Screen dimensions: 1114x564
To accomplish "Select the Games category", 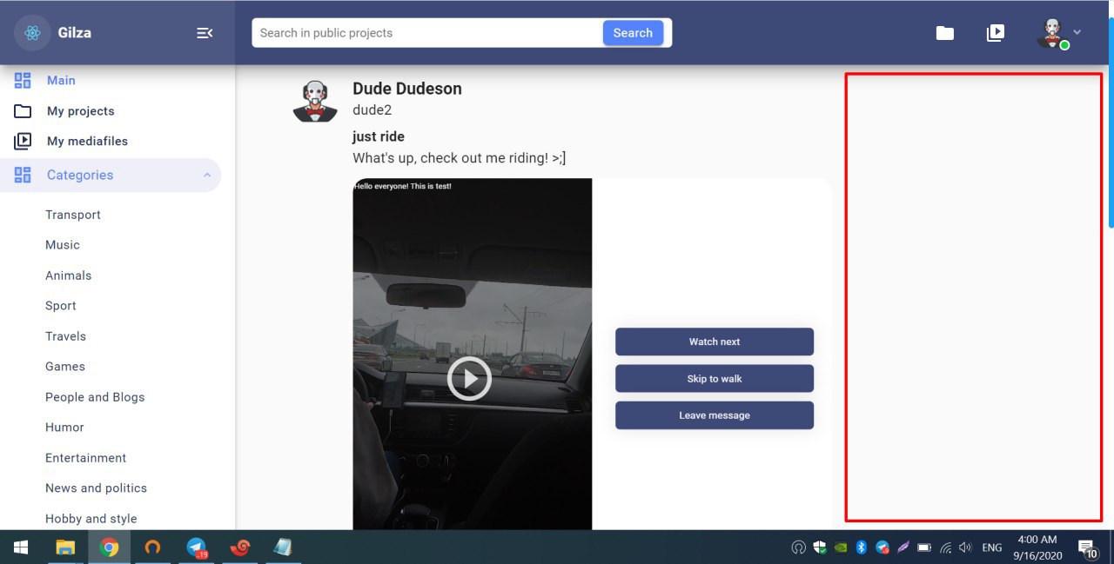I will (x=65, y=367).
